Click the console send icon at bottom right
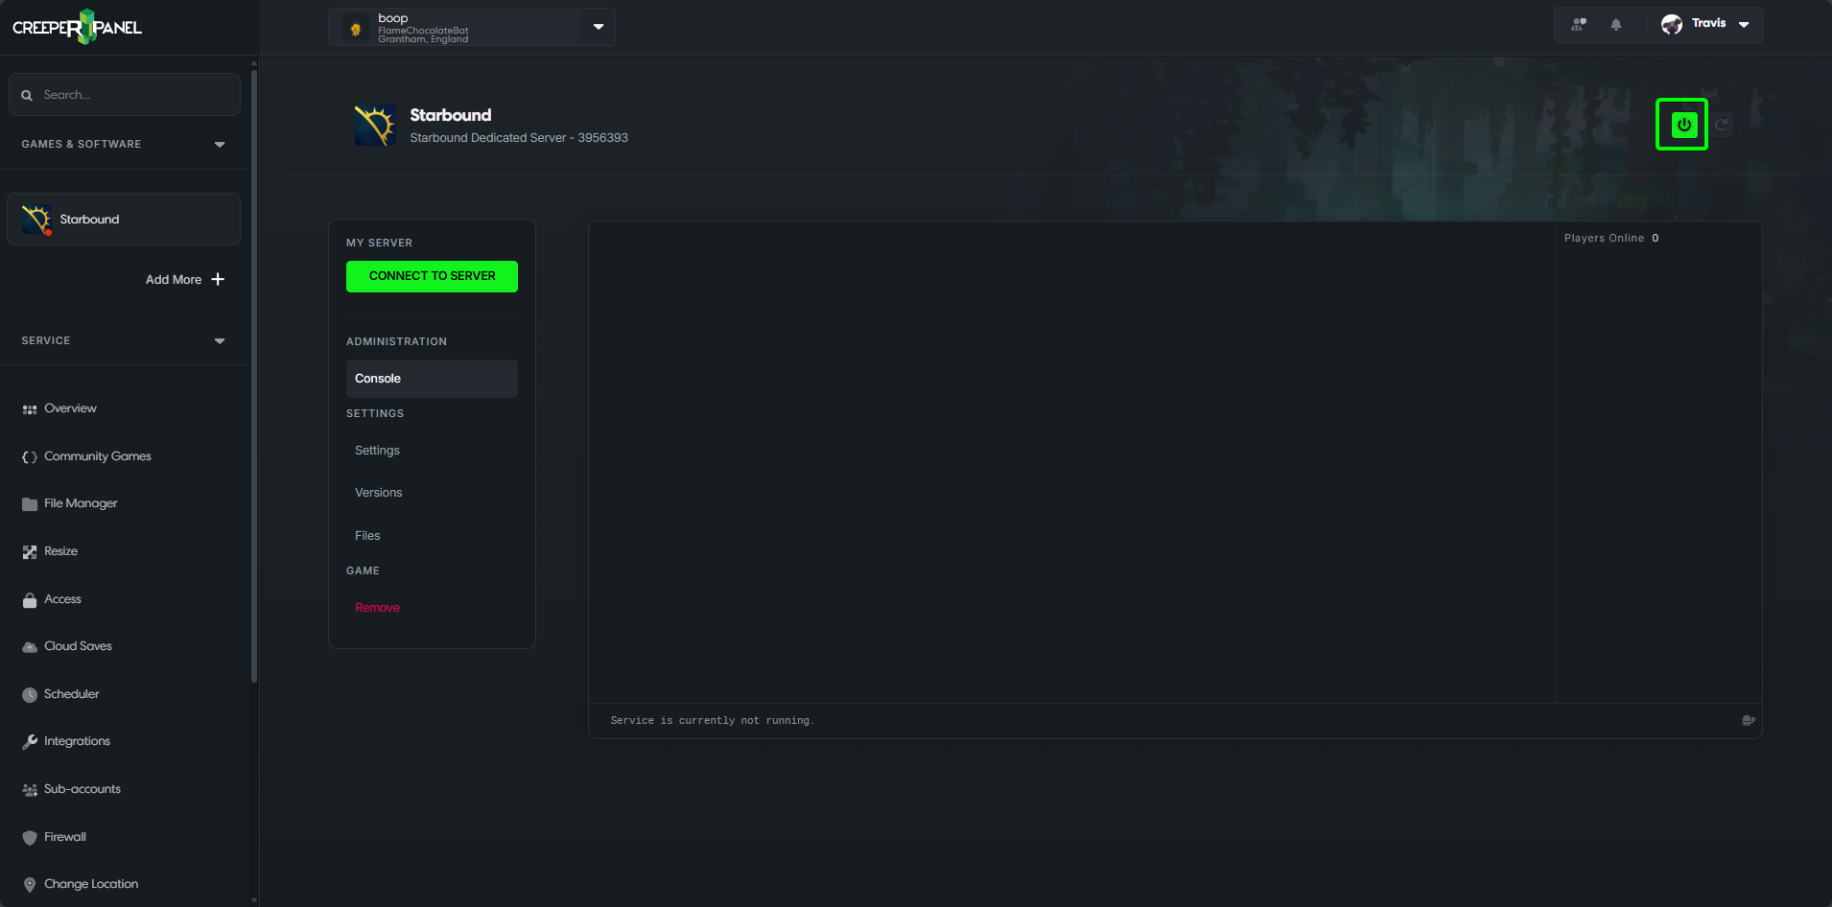 (1749, 720)
